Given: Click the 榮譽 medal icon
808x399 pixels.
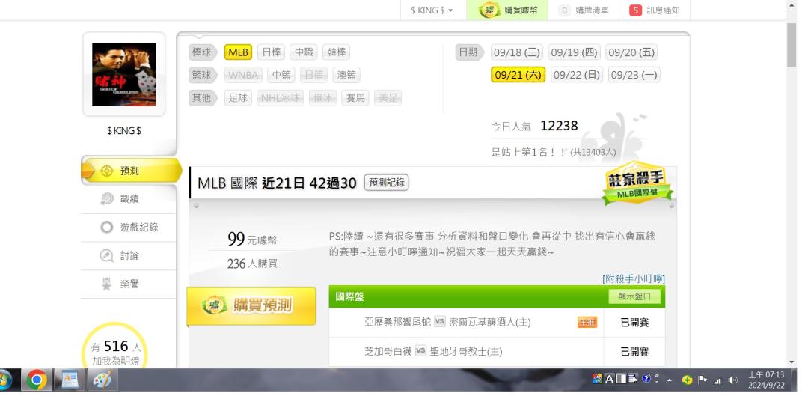Looking at the screenshot, I should point(106,284).
